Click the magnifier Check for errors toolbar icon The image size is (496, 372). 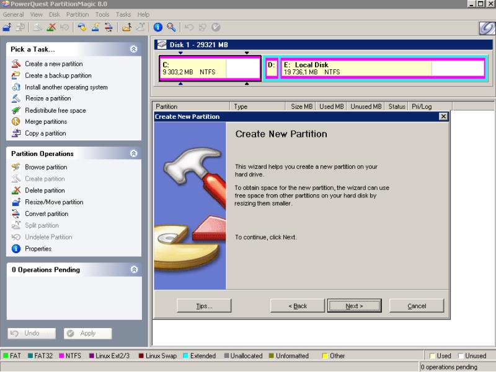pyautogui.click(x=171, y=27)
